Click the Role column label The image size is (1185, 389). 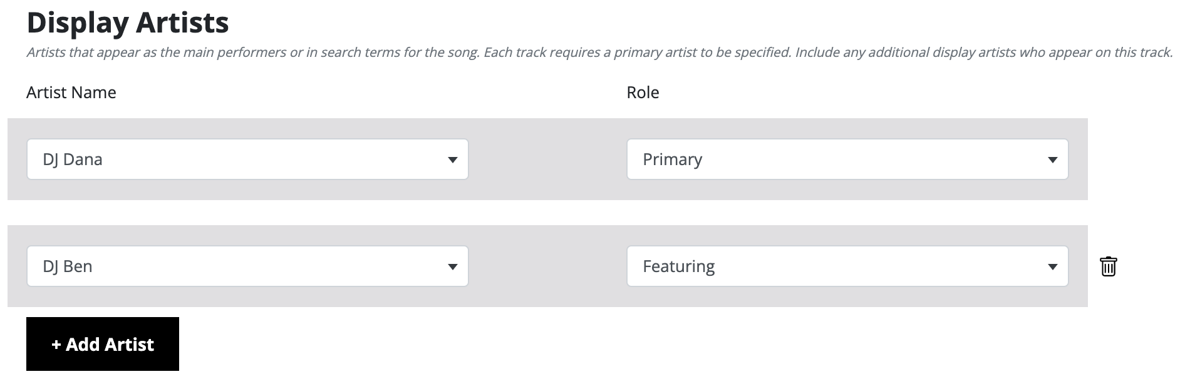click(x=643, y=93)
